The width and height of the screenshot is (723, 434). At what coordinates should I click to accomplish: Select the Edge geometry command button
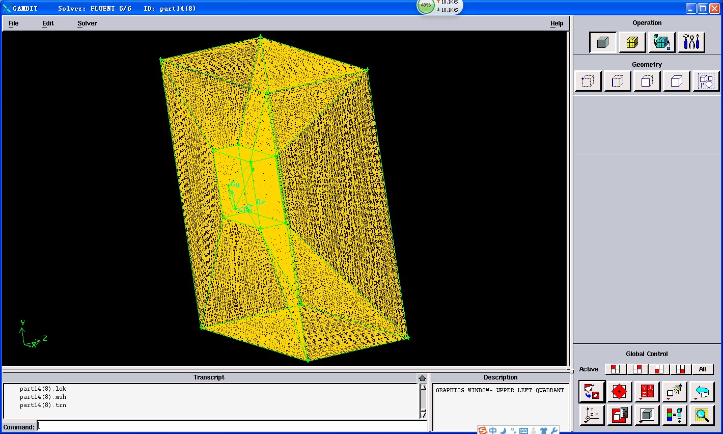pos(618,81)
